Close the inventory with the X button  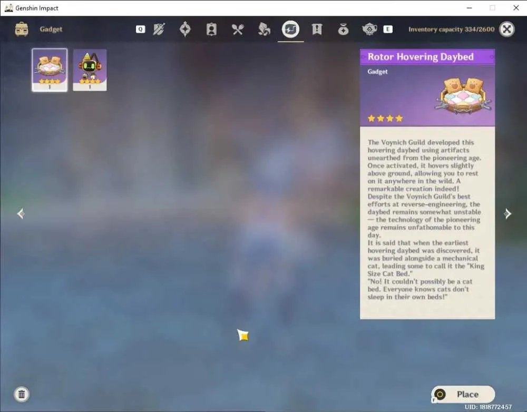click(x=507, y=29)
